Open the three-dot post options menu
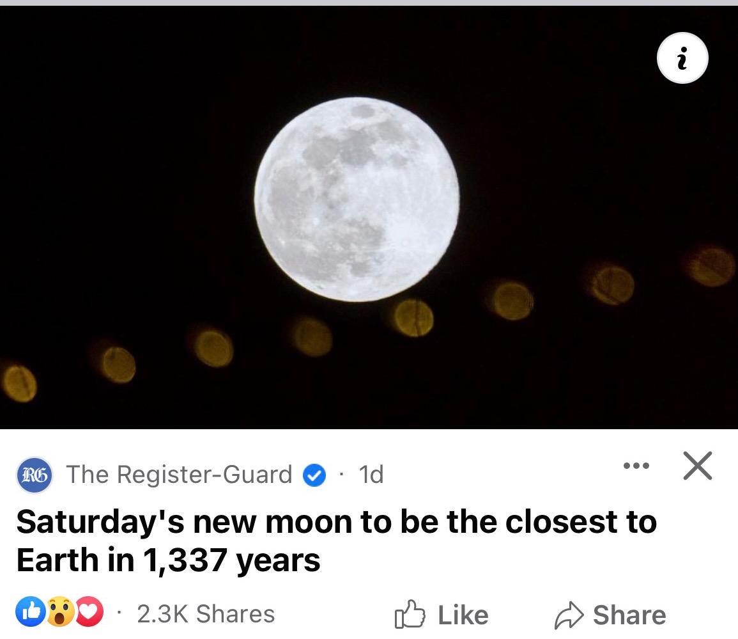The image size is (738, 639). [x=636, y=466]
